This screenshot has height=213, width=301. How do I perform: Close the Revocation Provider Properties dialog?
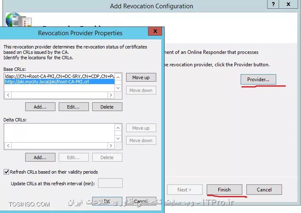click(x=155, y=31)
